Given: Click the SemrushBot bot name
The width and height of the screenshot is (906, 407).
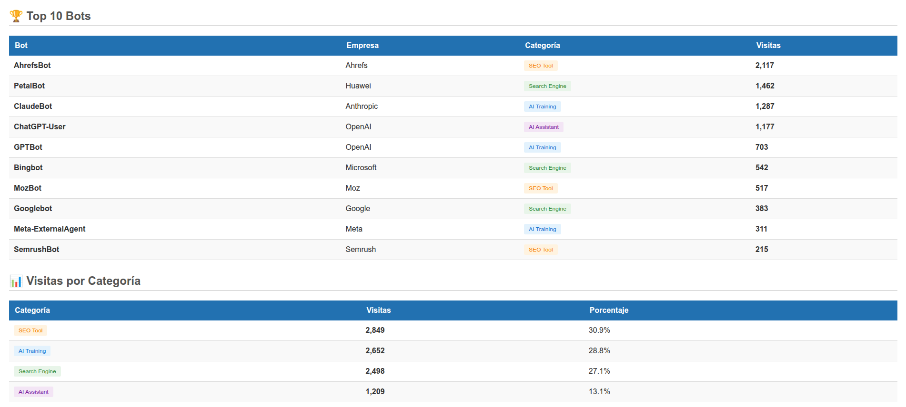Looking at the screenshot, I should coord(36,250).
